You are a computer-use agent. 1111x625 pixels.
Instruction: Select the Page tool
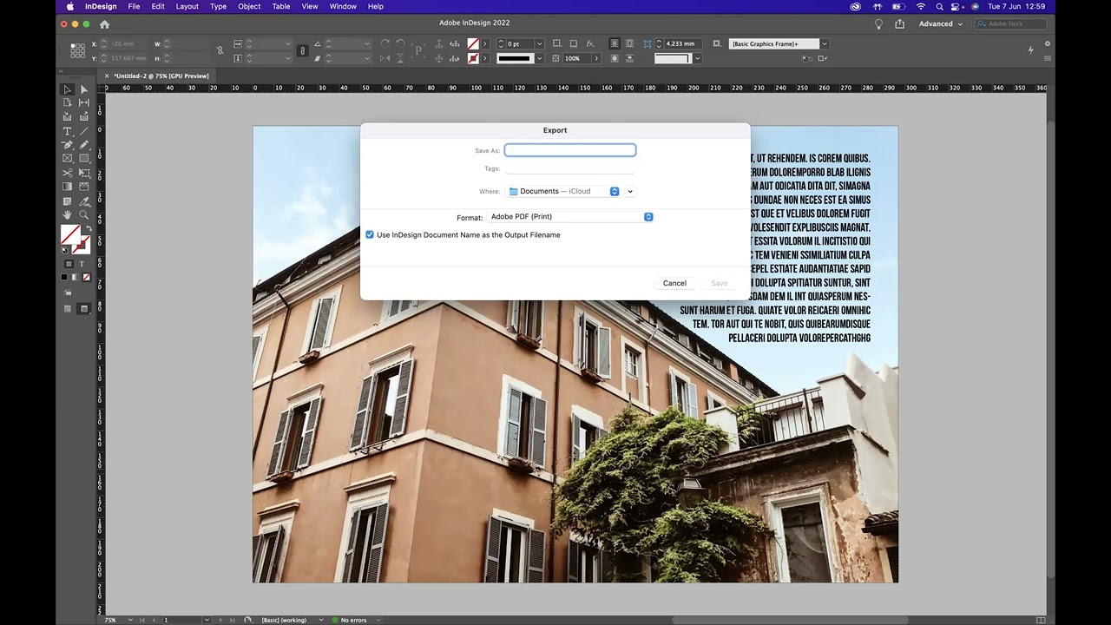pos(67,103)
